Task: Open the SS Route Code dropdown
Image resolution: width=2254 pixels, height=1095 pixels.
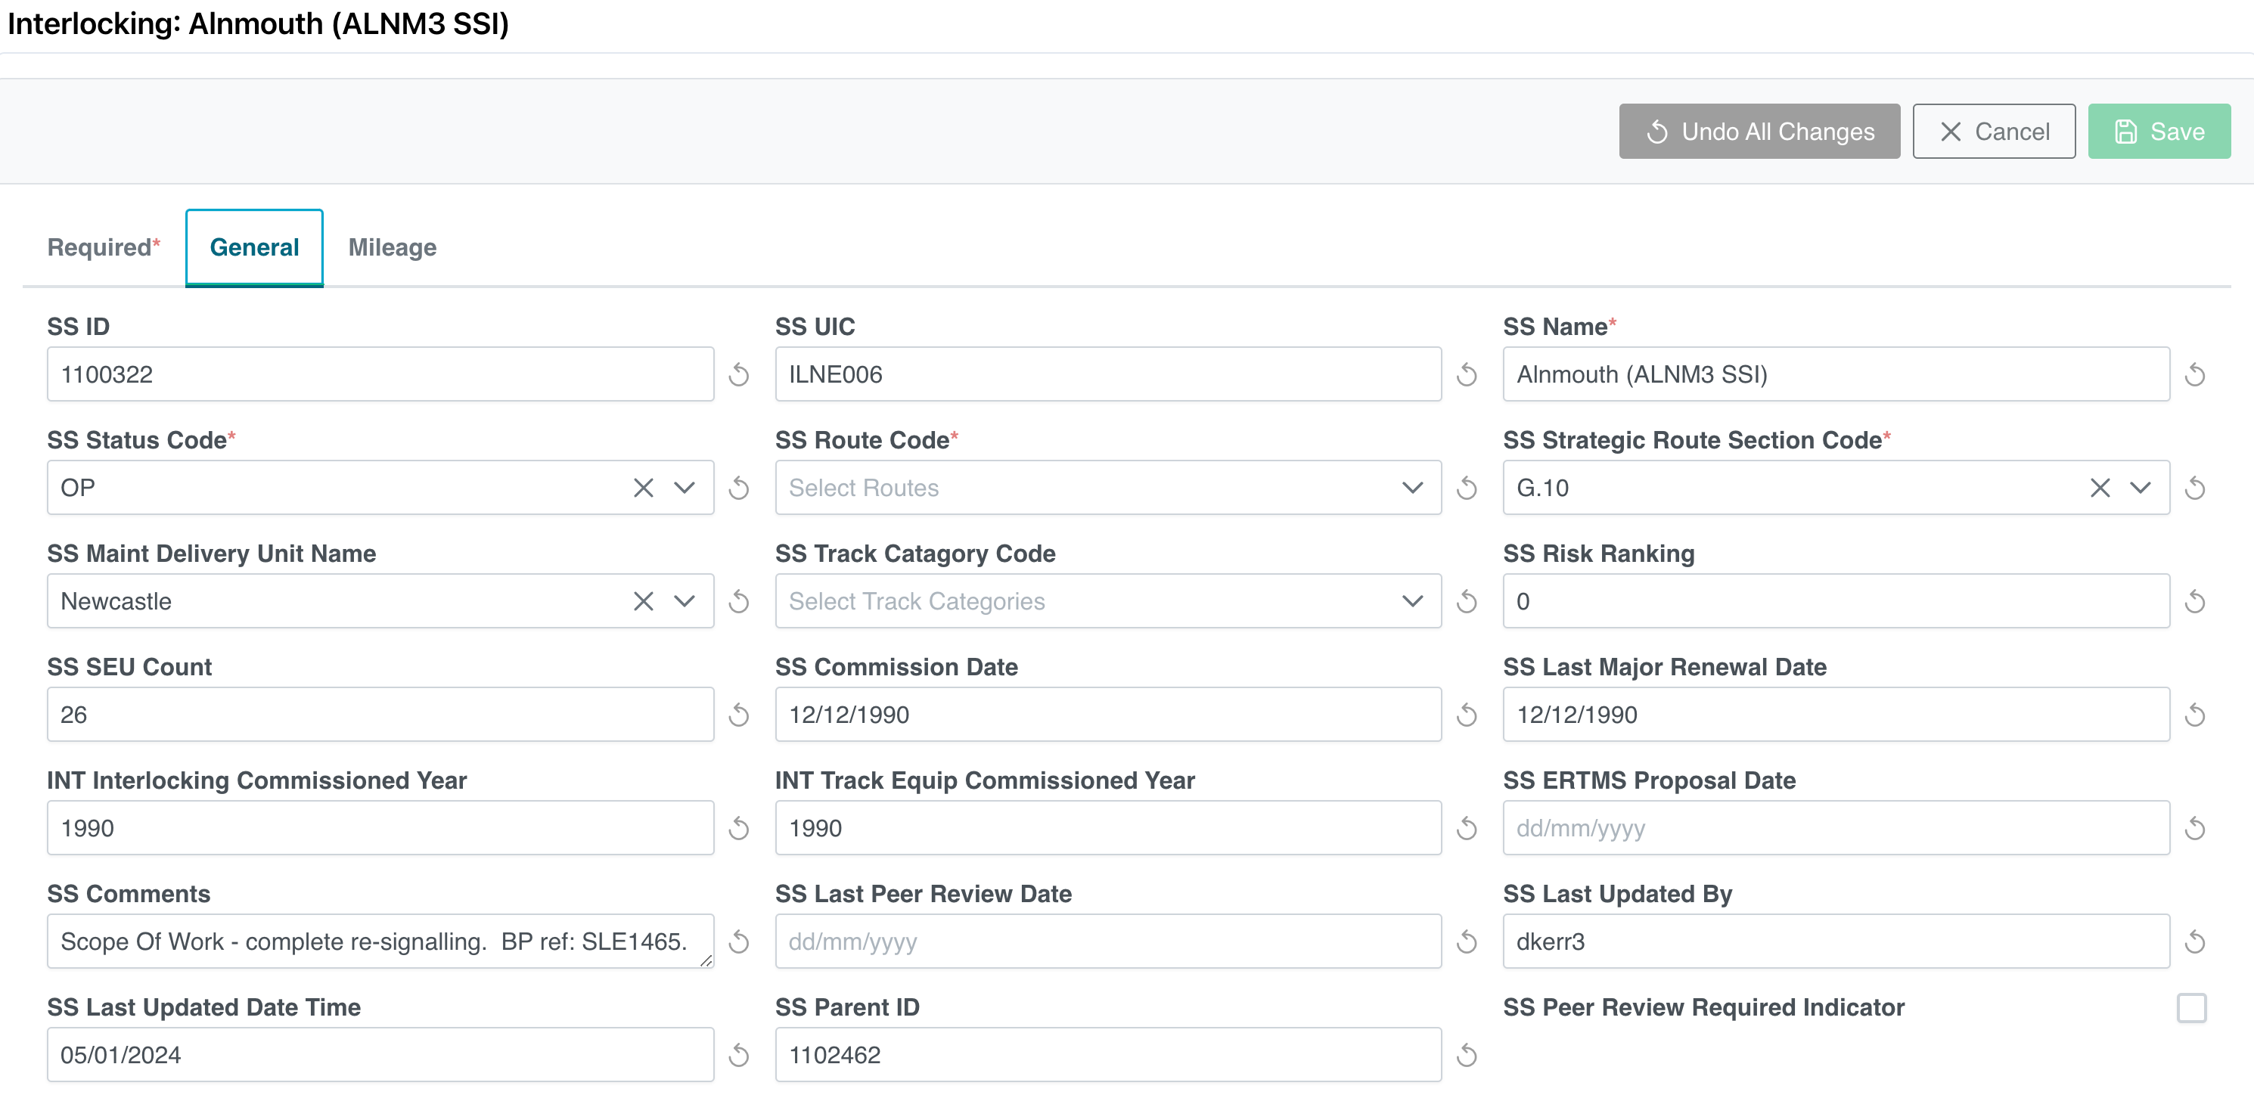Action: point(1411,488)
